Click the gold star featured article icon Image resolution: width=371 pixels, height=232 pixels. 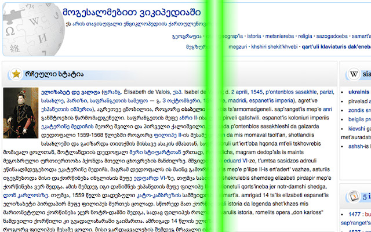coord(16,74)
